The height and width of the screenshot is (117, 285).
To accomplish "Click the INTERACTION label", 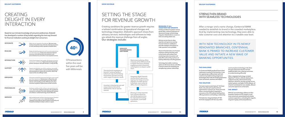I will pos(9,60).
